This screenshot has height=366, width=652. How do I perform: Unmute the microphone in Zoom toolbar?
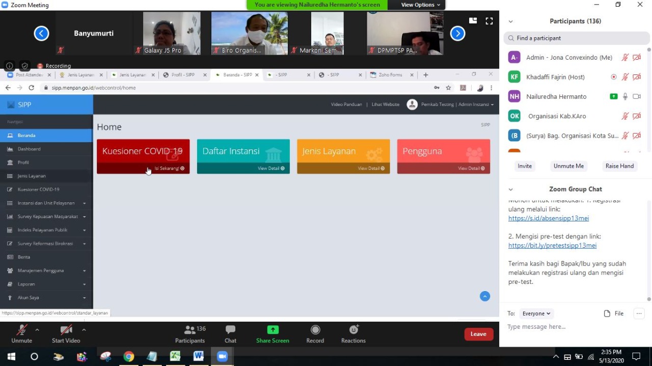click(x=21, y=333)
